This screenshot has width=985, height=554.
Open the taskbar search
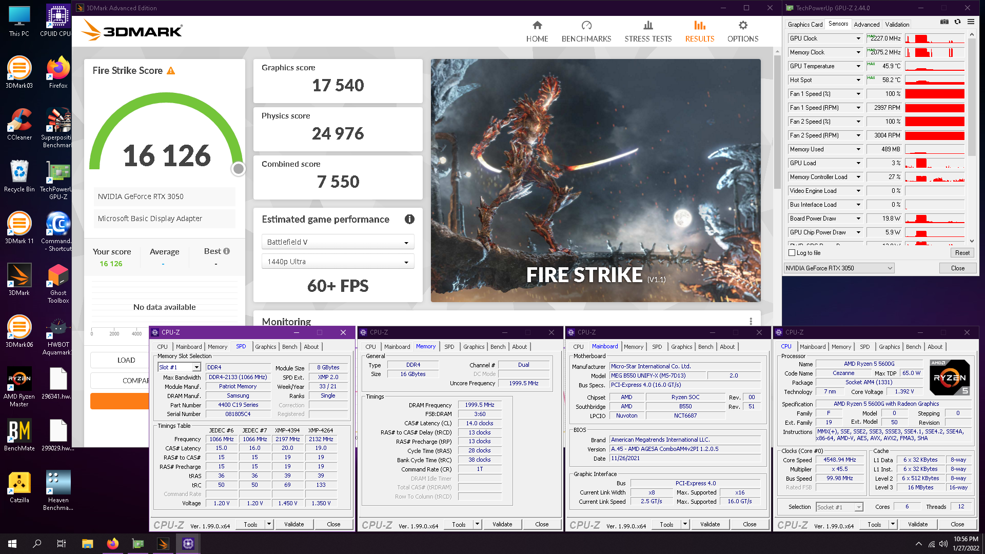click(37, 544)
